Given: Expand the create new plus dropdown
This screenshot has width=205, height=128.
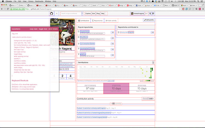Looking at the screenshot, I should click(146, 14).
